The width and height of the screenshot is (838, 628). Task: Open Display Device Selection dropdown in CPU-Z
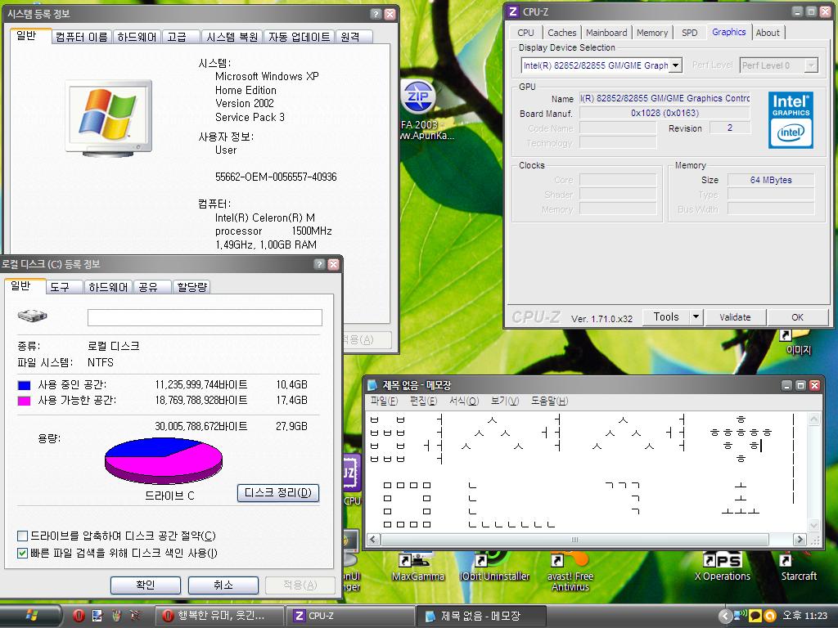point(675,65)
